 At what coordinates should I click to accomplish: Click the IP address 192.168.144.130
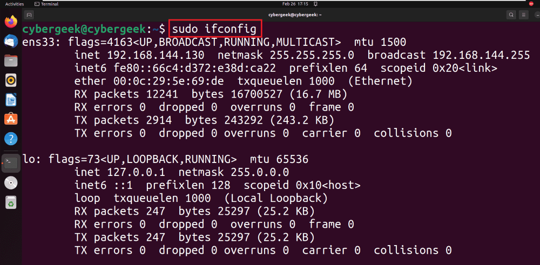(x=156, y=55)
